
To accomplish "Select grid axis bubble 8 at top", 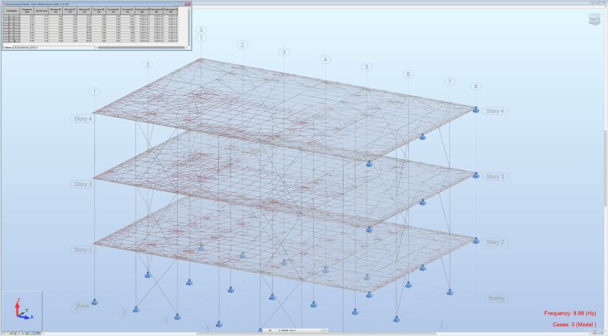I will (x=476, y=86).
